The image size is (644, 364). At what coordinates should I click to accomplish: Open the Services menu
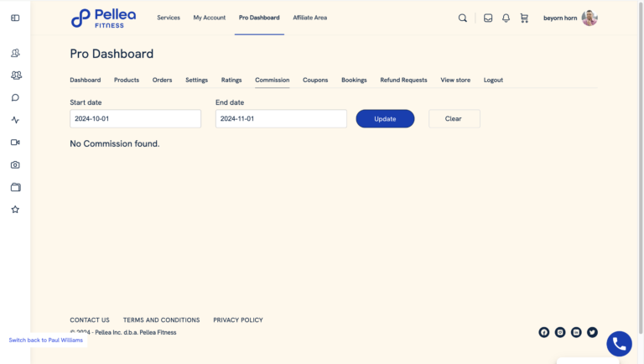click(x=169, y=18)
